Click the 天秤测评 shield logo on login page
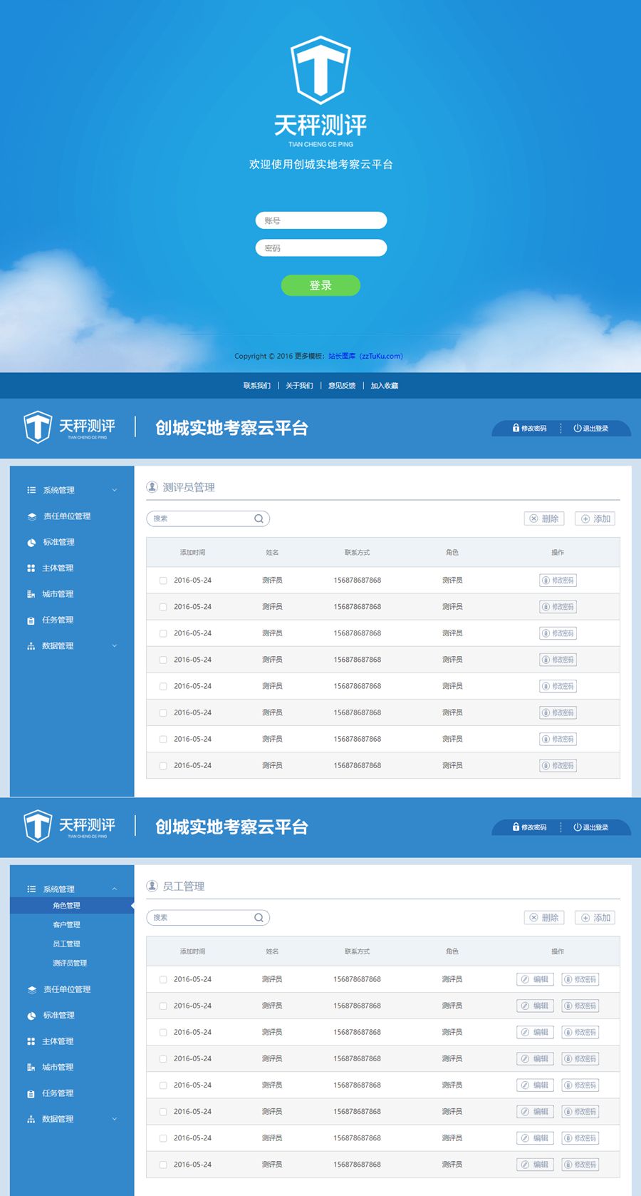641x1196 pixels. (x=320, y=70)
